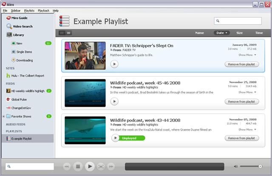Adjust the volume slider
This screenshot has height=176, width=272.
pos(254,167)
